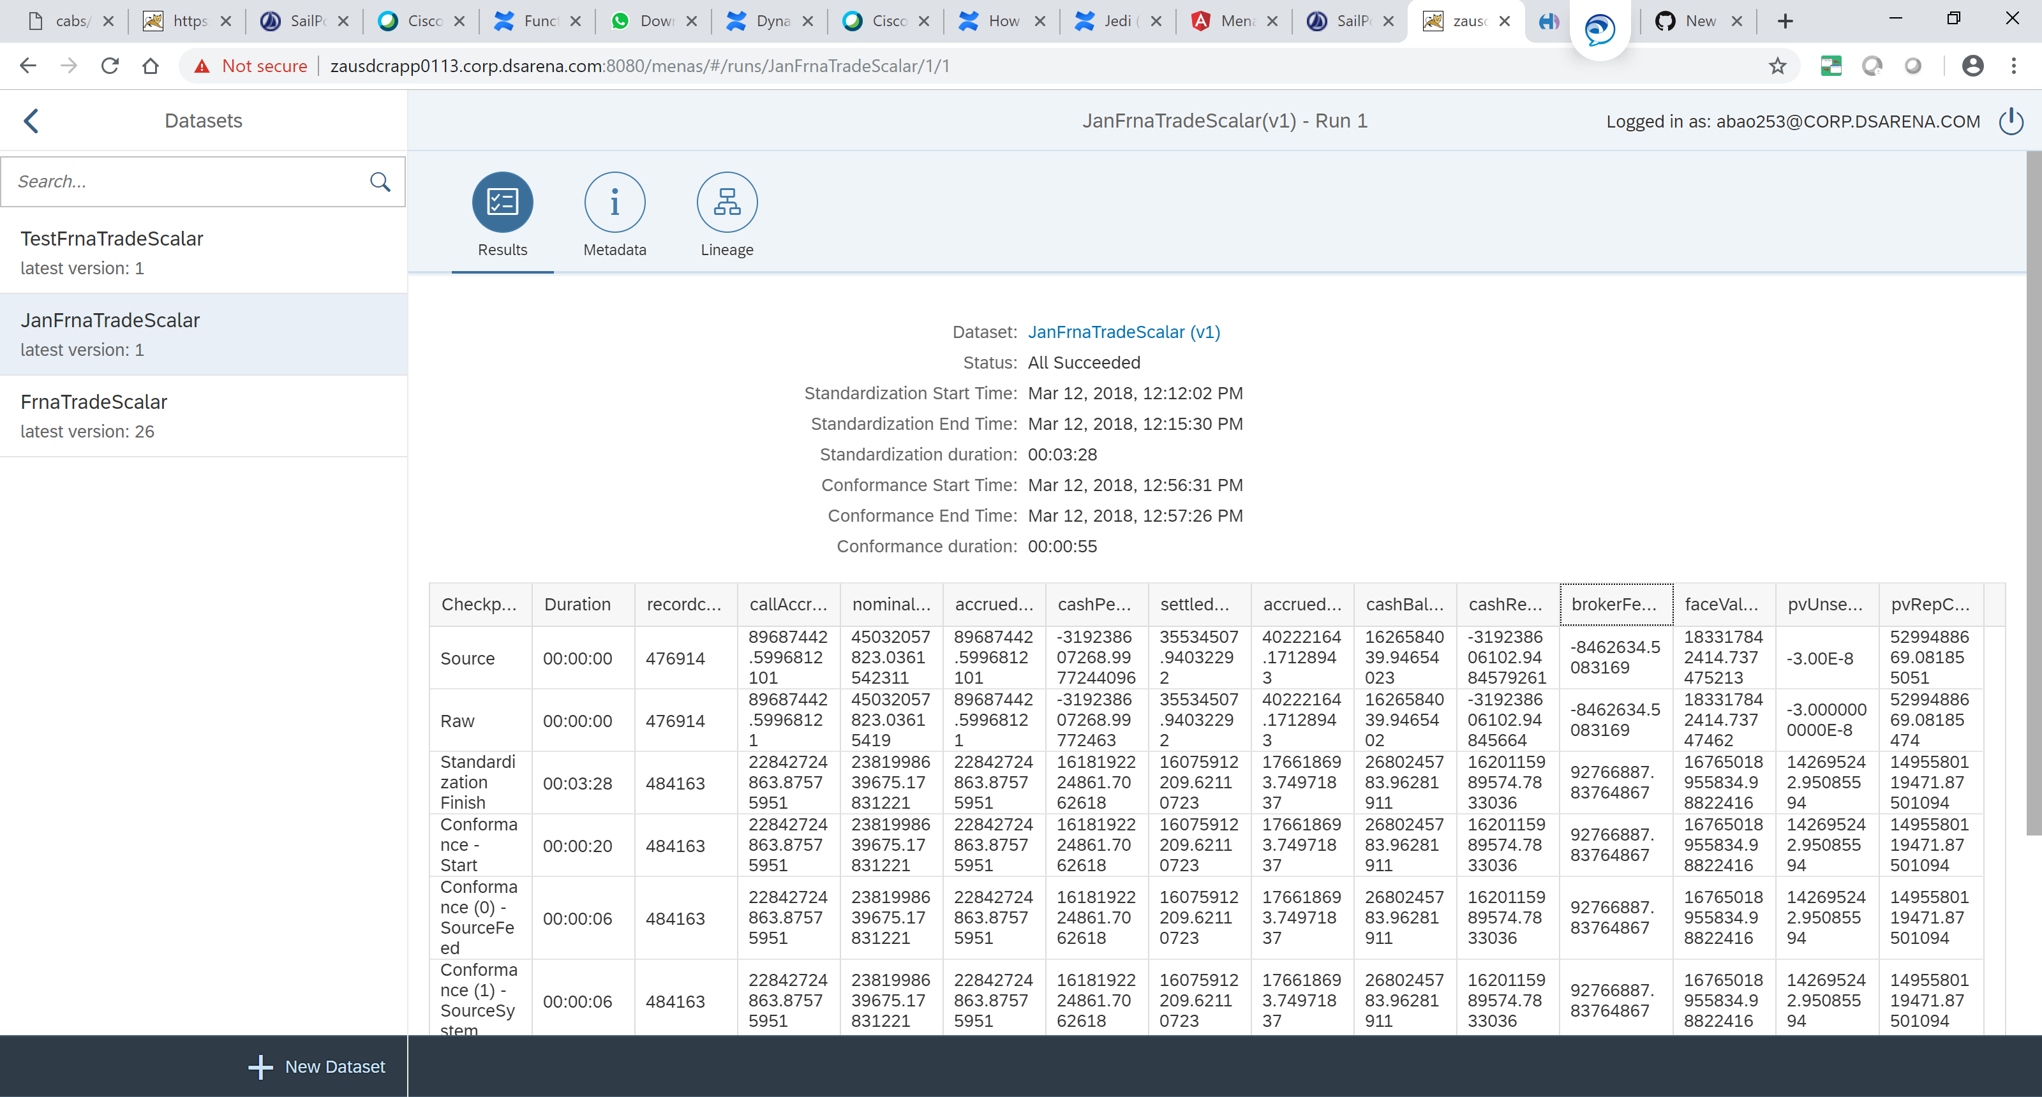Click the browser home icon
The height and width of the screenshot is (1097, 2042).
click(151, 66)
